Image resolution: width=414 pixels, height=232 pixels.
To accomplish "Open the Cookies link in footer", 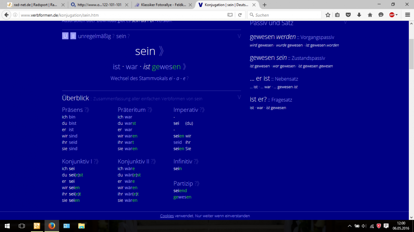I will (x=167, y=216).
